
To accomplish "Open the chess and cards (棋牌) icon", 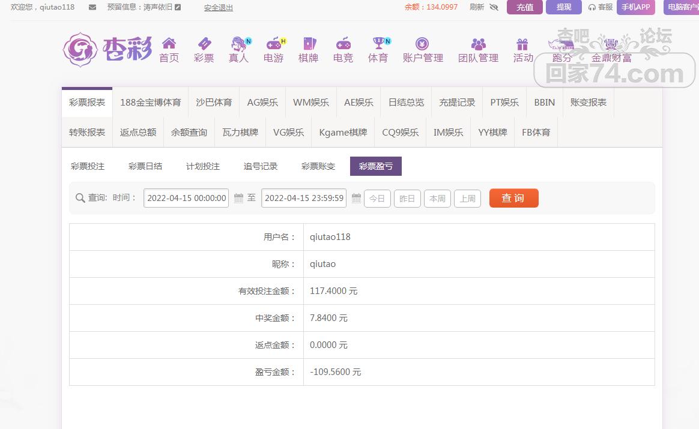I will [x=309, y=44].
